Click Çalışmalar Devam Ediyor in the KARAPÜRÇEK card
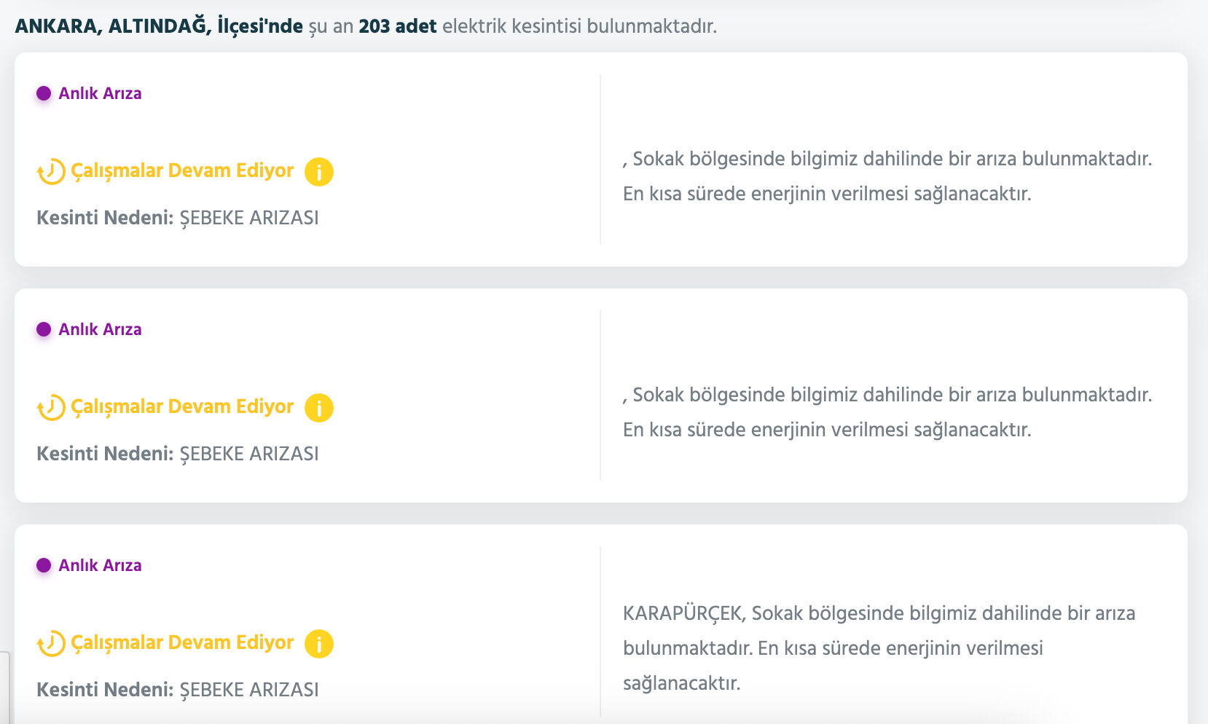1208x724 pixels. pyautogui.click(x=182, y=642)
